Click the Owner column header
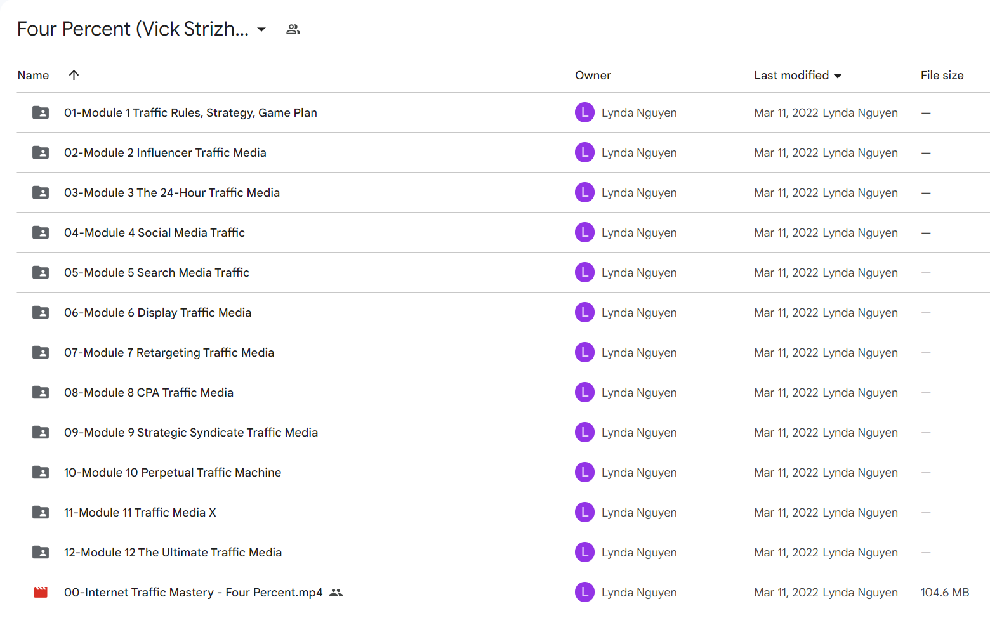Viewport: 990px width, 632px height. (593, 75)
